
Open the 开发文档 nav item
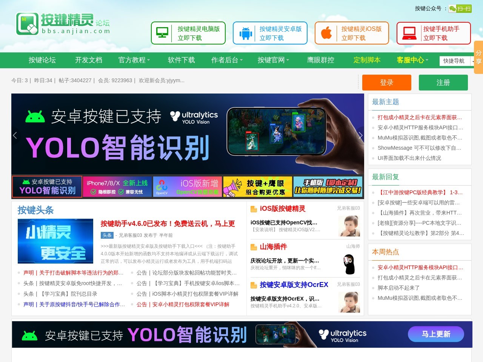[x=89, y=60]
